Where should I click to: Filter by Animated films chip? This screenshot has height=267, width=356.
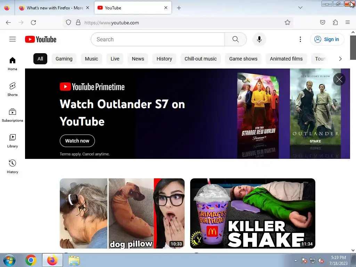(286, 59)
